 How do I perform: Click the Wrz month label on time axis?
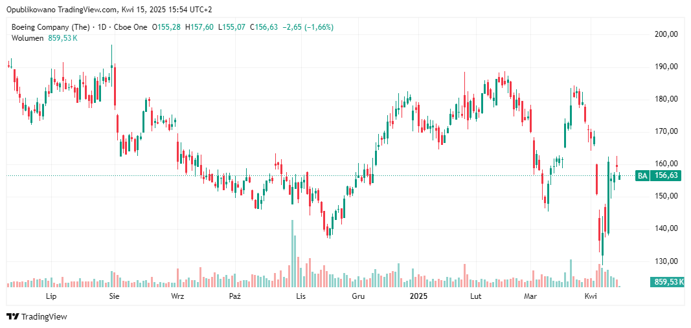coord(177,296)
